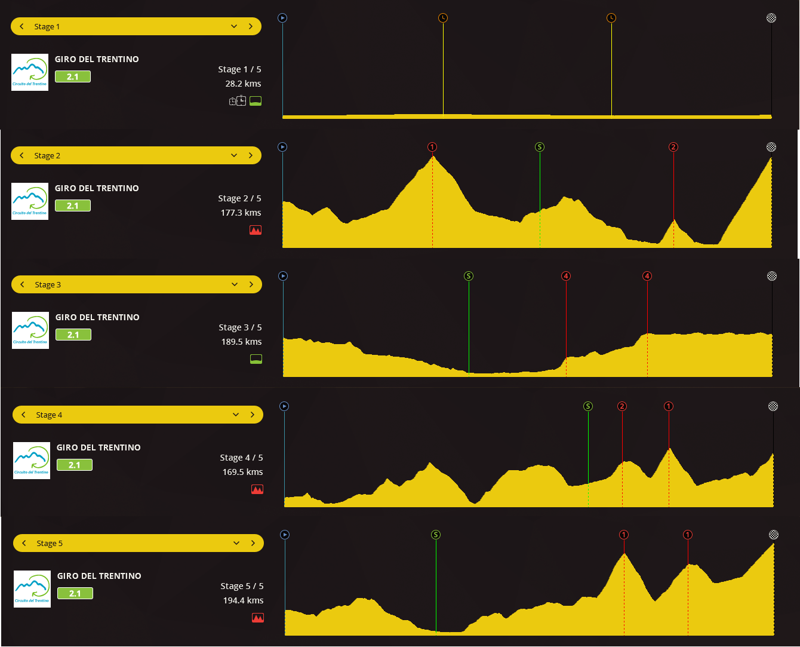Image resolution: width=800 pixels, height=647 pixels.
Task: Click the 'Stage 4' selector label
Action: pos(49,415)
